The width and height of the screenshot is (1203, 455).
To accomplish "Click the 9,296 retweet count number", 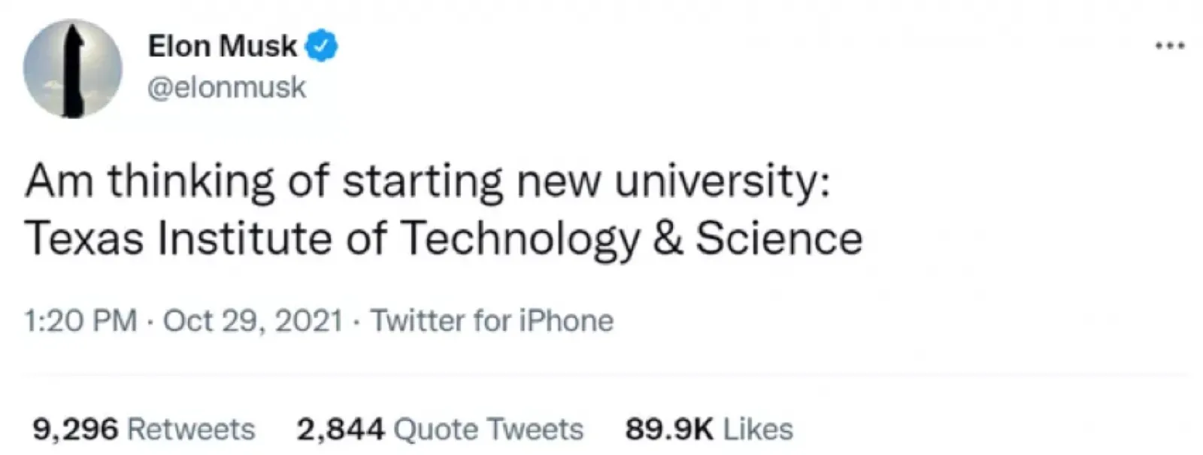I will 75,429.
